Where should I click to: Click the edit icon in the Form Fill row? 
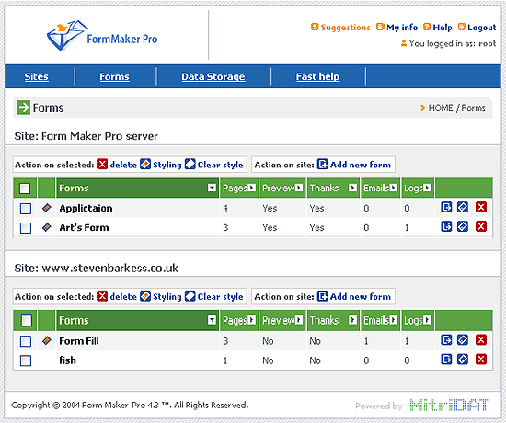(446, 339)
